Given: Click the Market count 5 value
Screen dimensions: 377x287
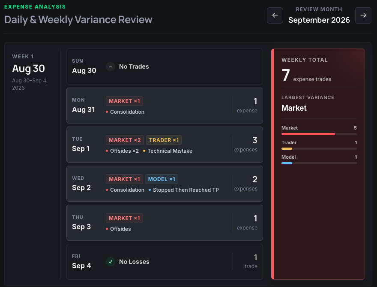Looking at the screenshot, I should [x=355, y=128].
